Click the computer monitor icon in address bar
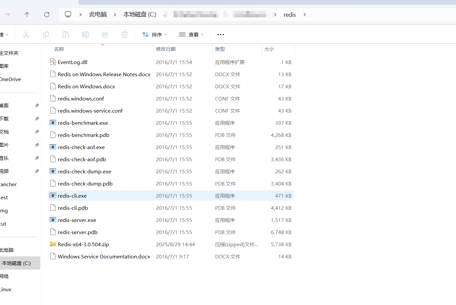This screenshot has height=305, width=456. pos(68,14)
